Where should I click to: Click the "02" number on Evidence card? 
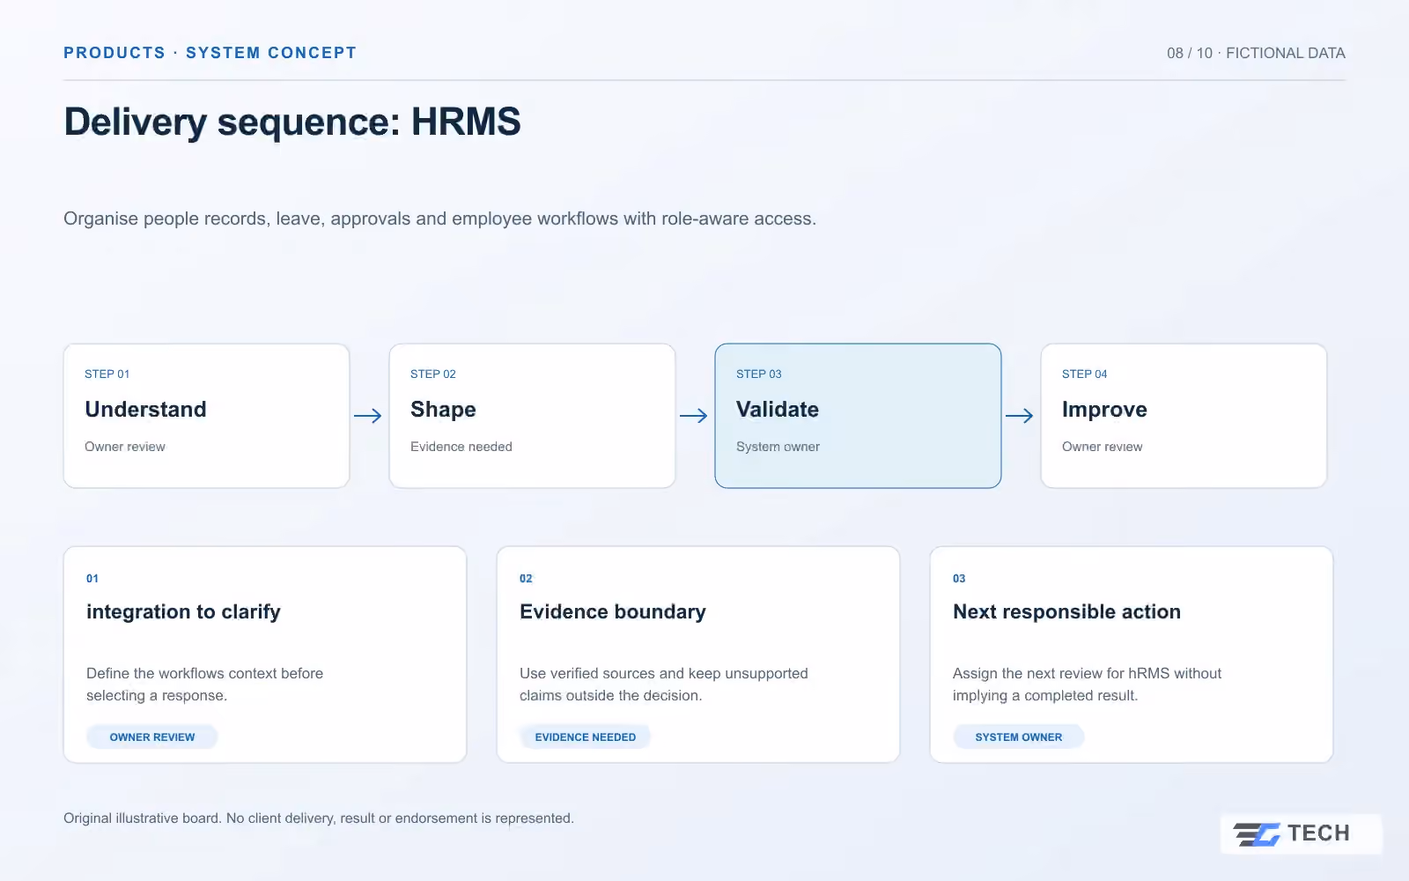tap(526, 579)
